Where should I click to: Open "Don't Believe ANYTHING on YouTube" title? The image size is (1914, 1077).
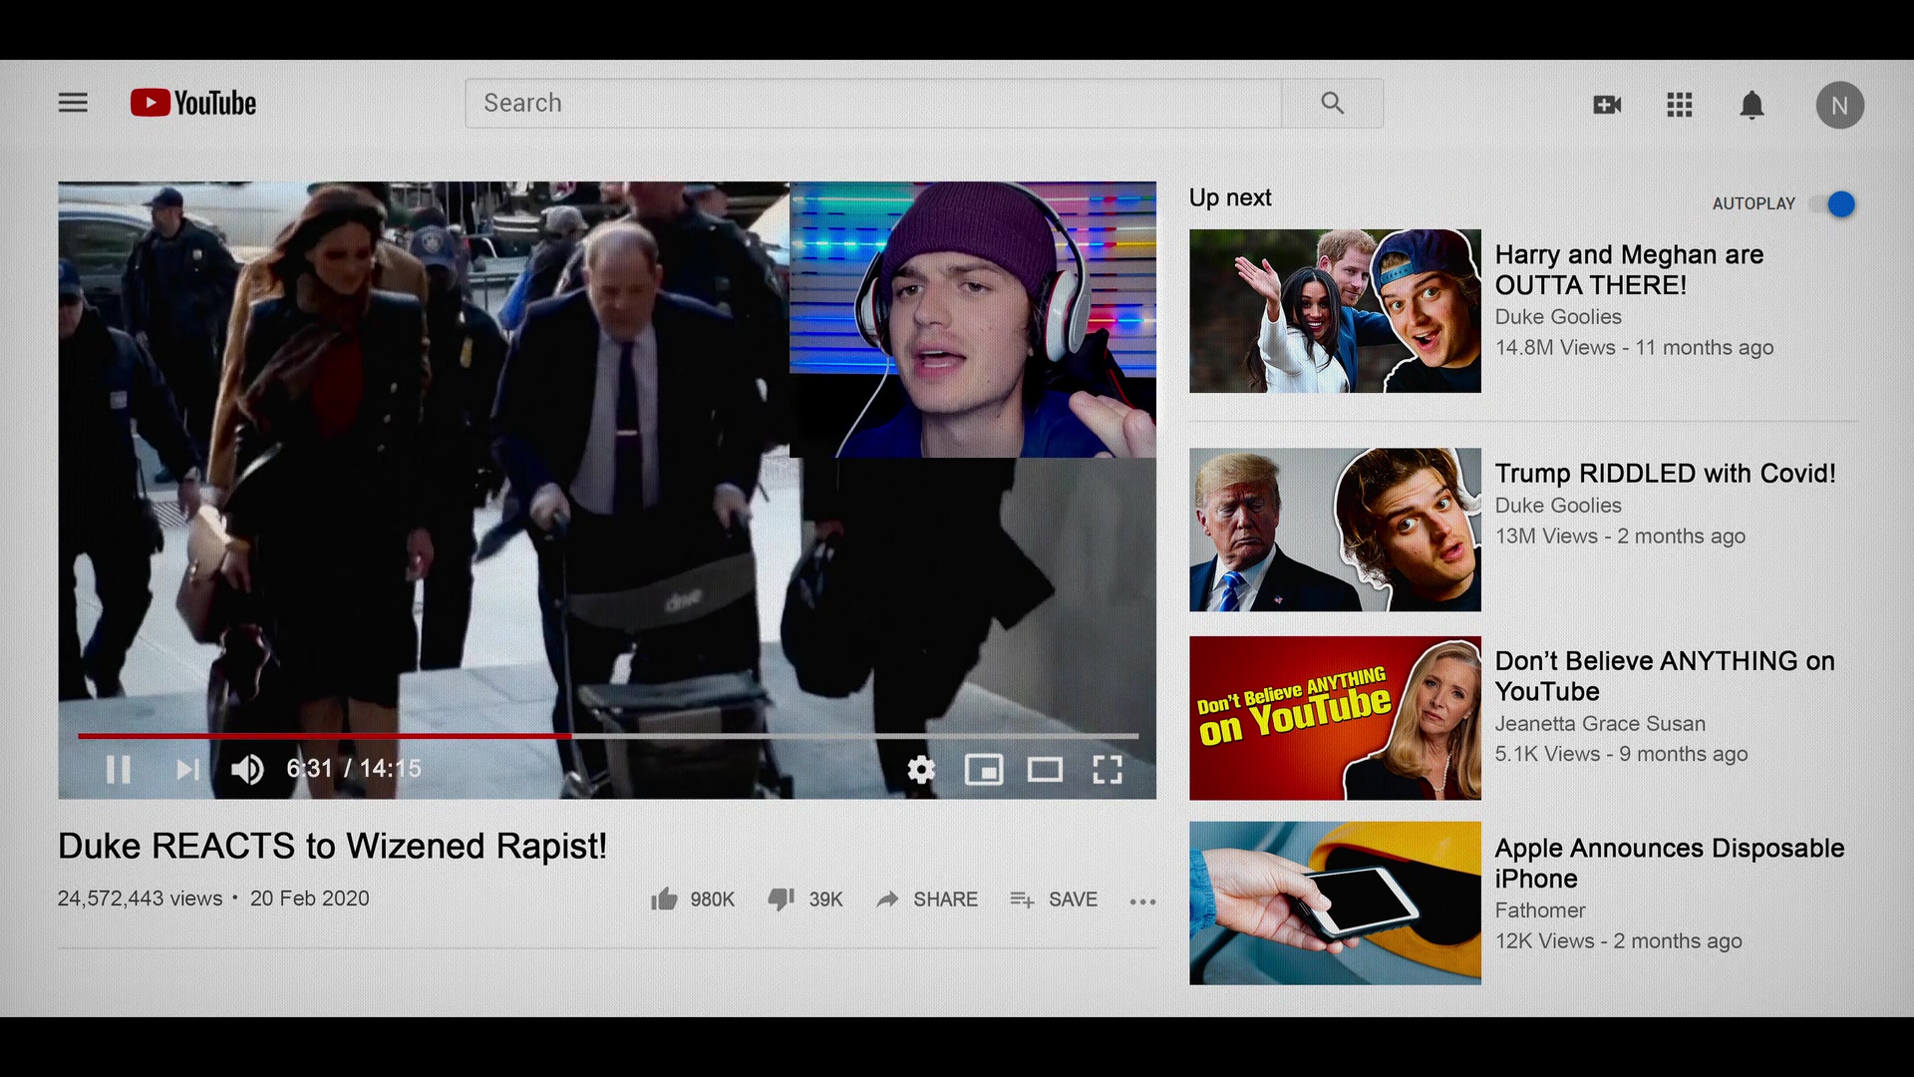pos(1665,676)
